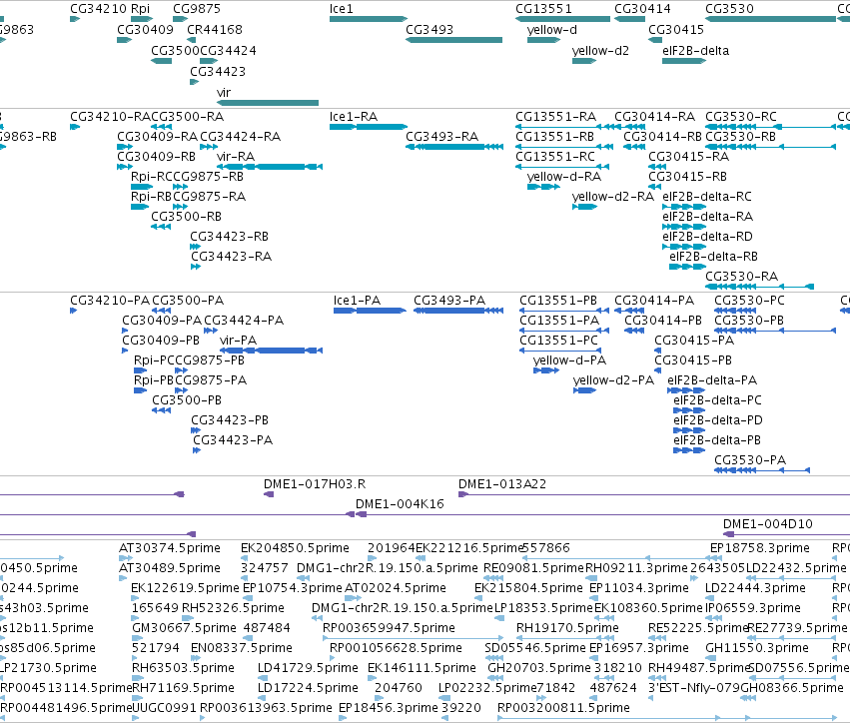850x723 pixels.
Task: Select the vir gene bar
Action: pos(268,103)
